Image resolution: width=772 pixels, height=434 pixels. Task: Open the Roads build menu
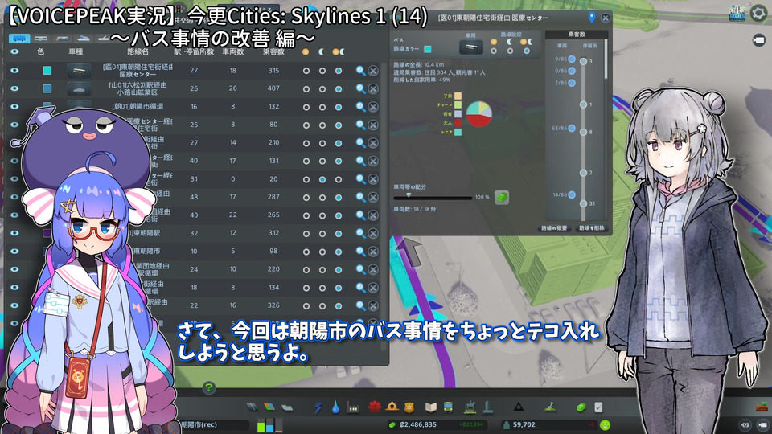[x=252, y=407]
